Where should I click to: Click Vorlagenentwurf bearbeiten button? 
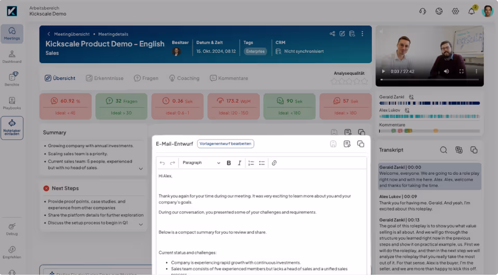point(226,144)
